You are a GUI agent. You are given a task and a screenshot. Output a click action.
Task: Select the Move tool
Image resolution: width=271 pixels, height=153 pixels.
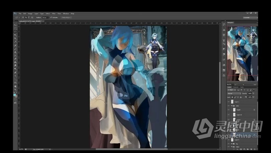tap(15, 25)
